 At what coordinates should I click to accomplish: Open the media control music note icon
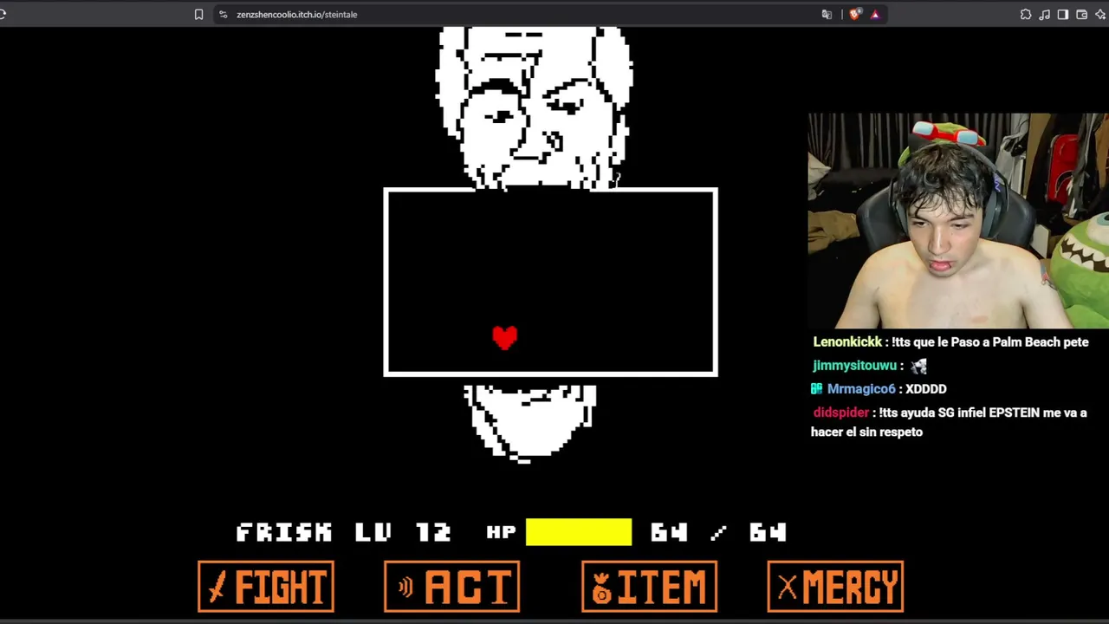[1045, 14]
